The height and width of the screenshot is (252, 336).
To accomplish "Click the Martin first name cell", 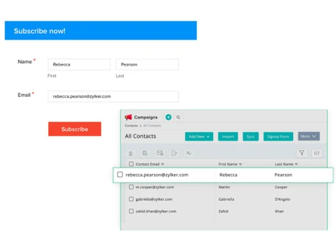I will click(x=224, y=187).
